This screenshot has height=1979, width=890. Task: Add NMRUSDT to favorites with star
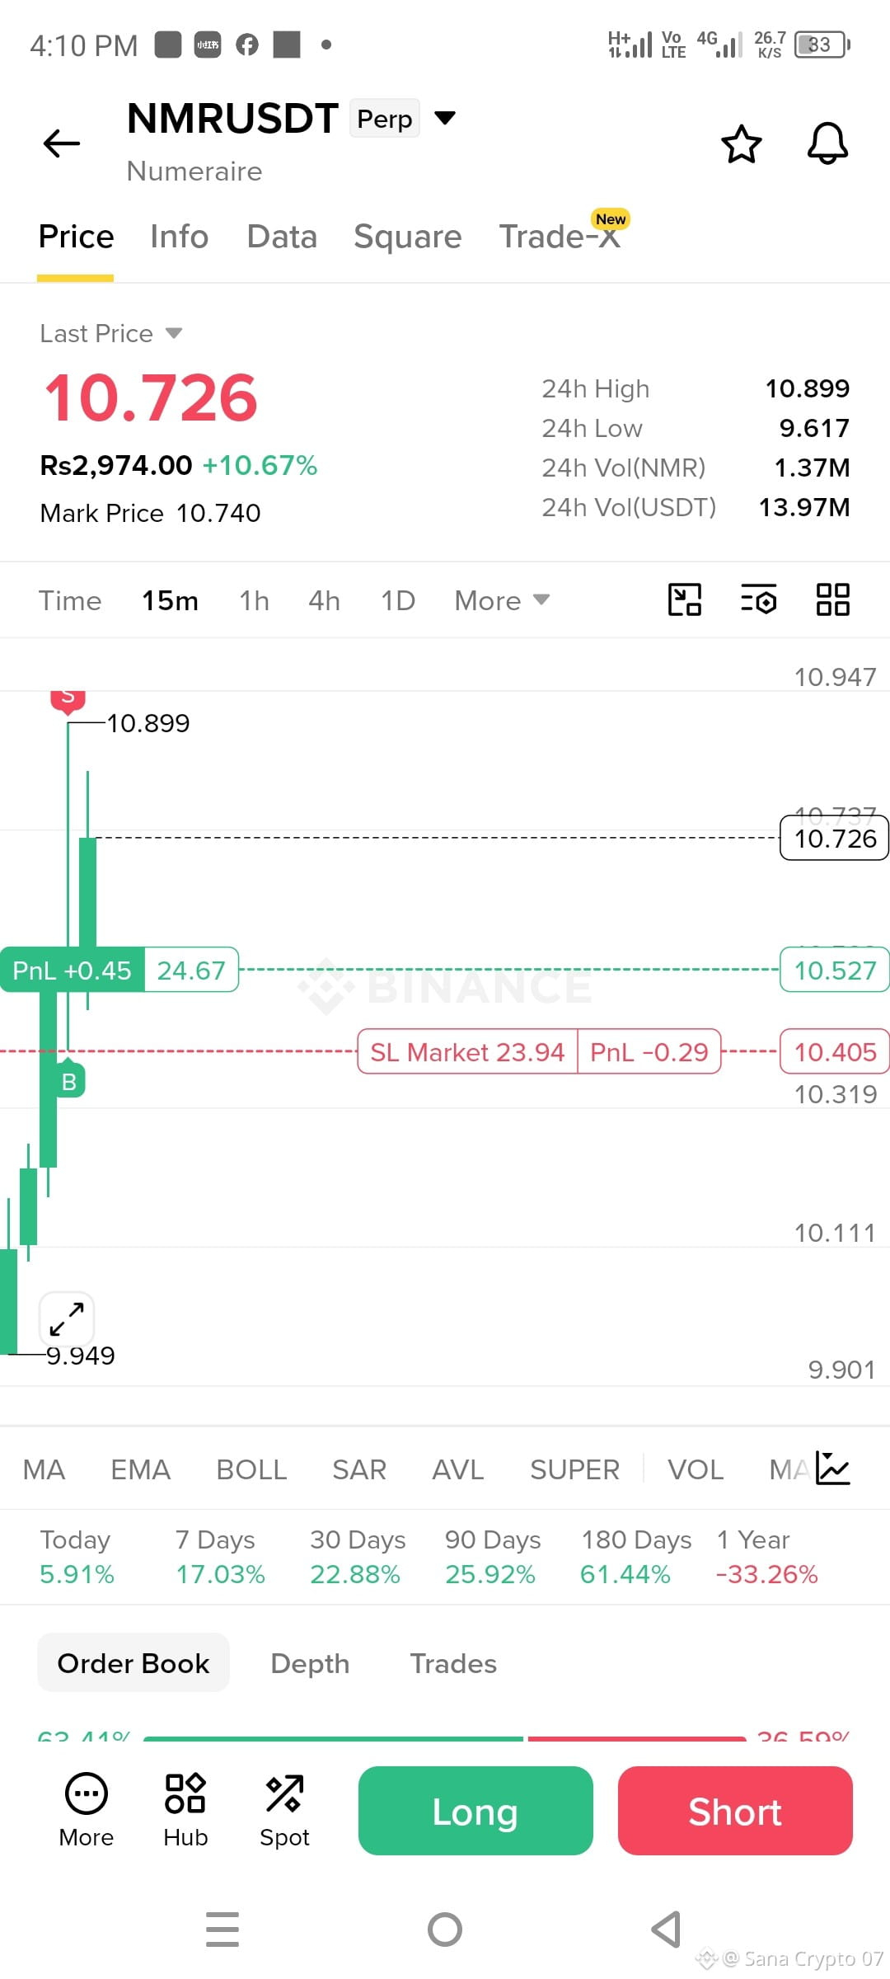click(x=741, y=144)
